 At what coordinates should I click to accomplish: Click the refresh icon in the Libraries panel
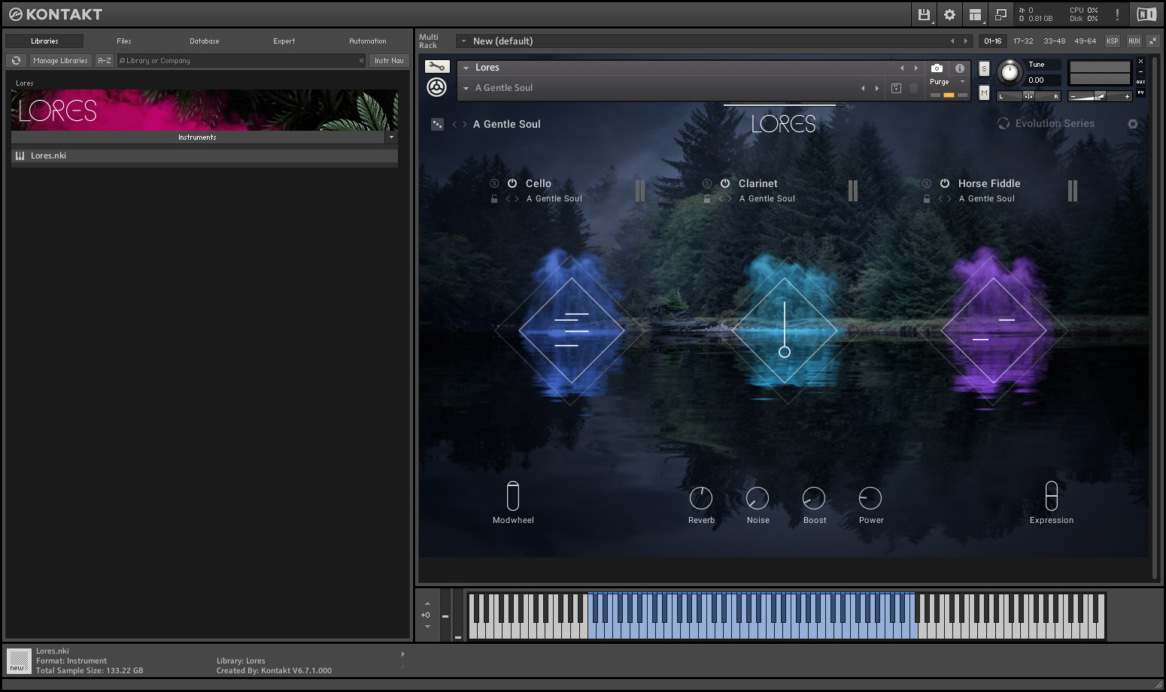click(16, 60)
